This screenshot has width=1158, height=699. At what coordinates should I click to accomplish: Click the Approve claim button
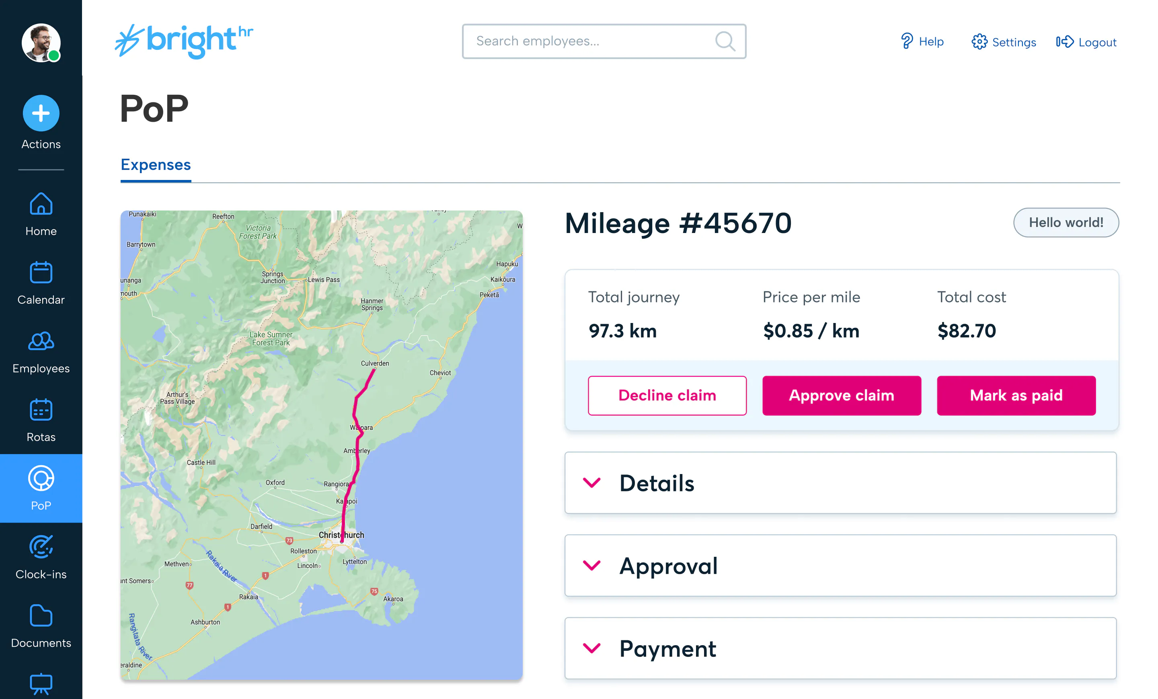(841, 395)
